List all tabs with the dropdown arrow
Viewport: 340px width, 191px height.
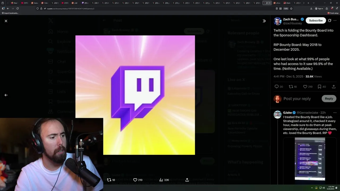coord(314,3)
